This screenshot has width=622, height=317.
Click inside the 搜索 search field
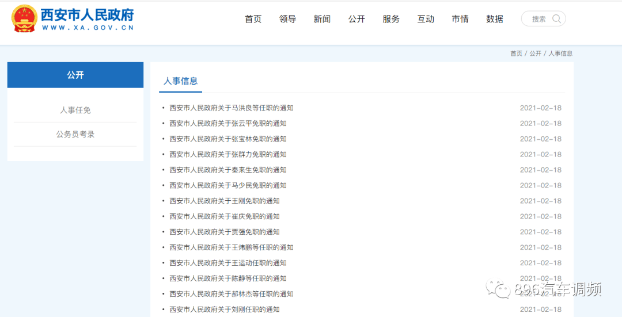pyautogui.click(x=538, y=19)
